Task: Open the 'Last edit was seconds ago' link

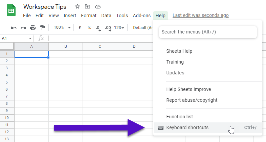Action: pyautogui.click(x=201, y=15)
